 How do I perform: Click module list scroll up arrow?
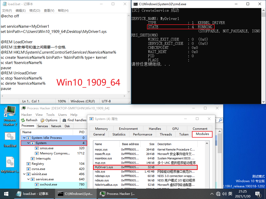(x=207, y=144)
